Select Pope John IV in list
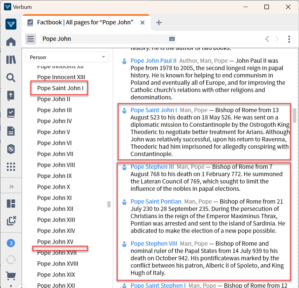Screen dimensions: 299x288 (x=54, y=121)
